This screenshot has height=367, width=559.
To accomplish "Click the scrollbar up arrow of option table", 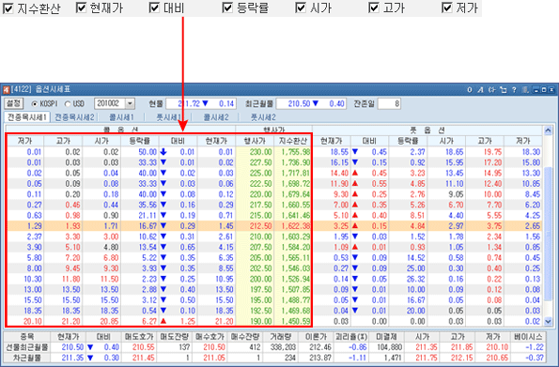I will tap(548, 130).
